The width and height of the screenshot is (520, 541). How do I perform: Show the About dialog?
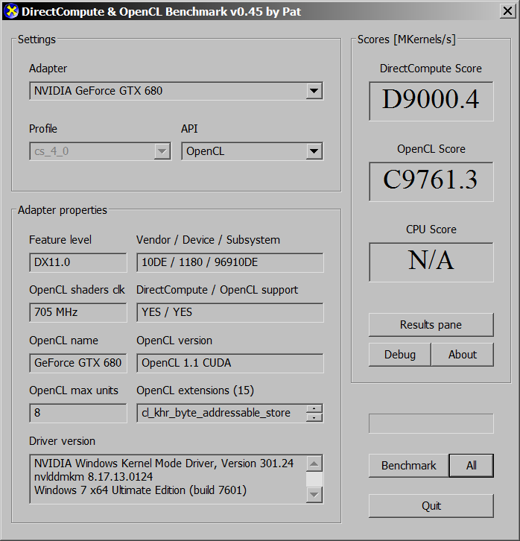click(462, 355)
